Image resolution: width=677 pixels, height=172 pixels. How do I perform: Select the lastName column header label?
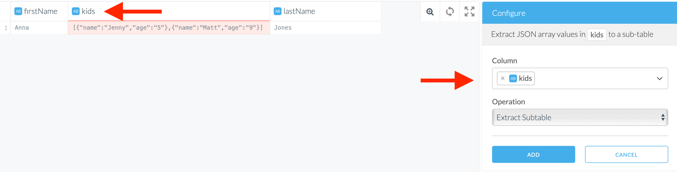point(299,11)
